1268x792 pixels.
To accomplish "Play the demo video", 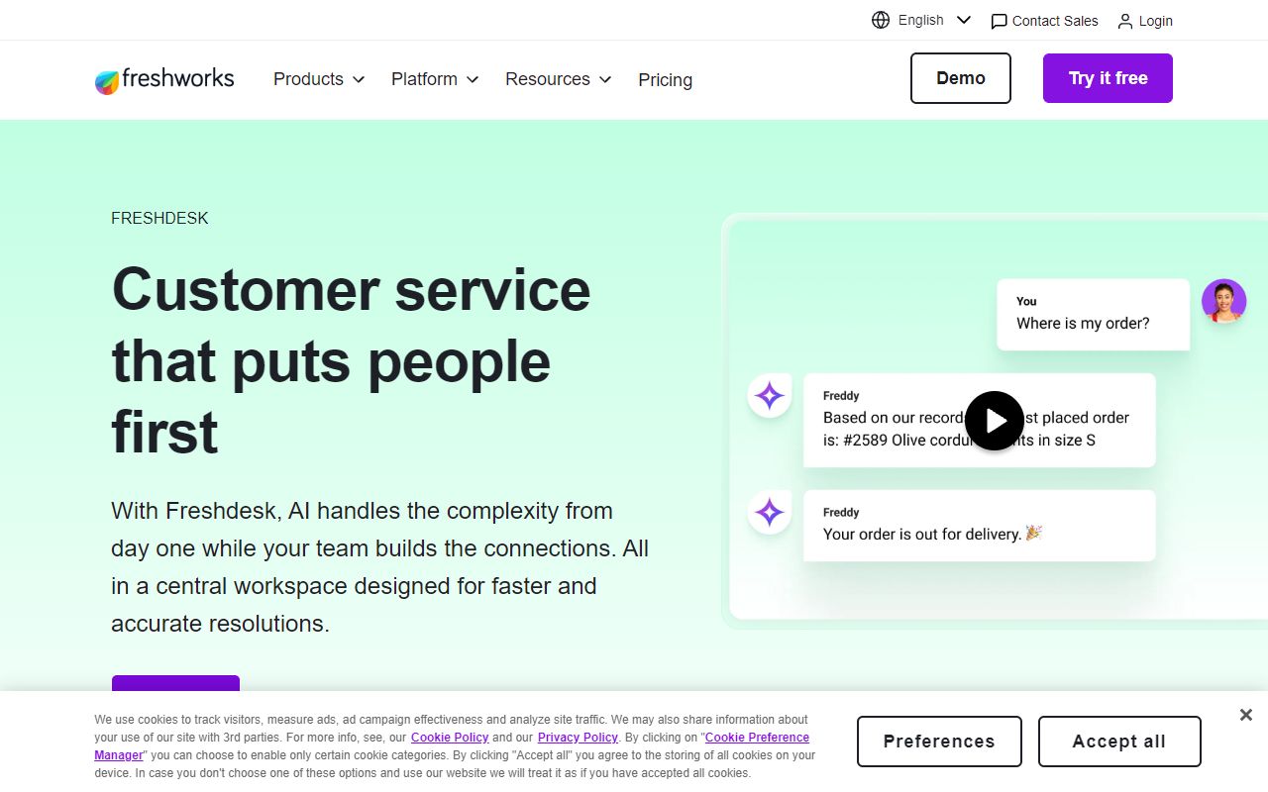I will click(x=994, y=420).
